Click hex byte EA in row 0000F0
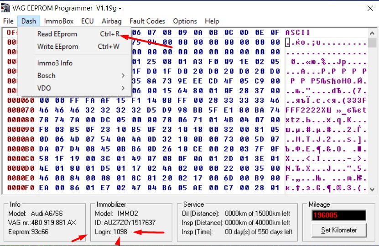The height and width of the screenshot is (246, 379). pos(44,188)
